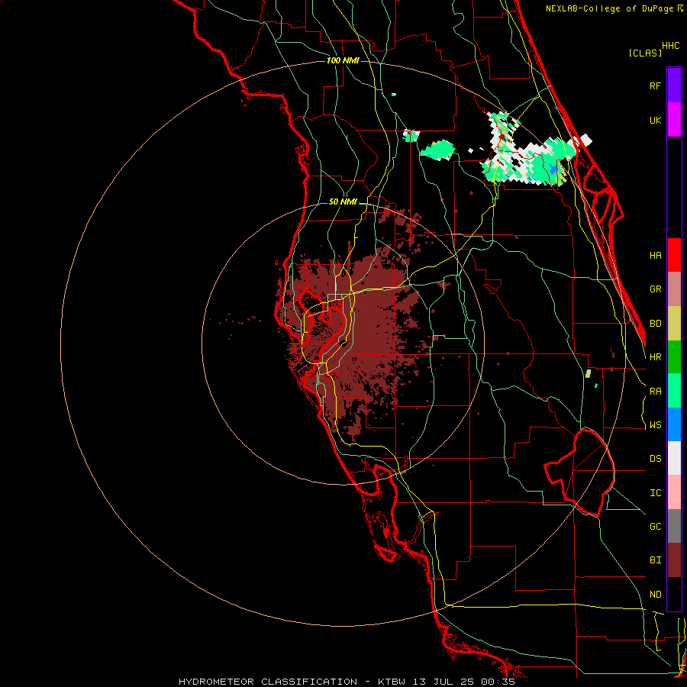Image resolution: width=687 pixels, height=687 pixels.
Task: Click the 100 NMI range ring label
Action: [343, 60]
